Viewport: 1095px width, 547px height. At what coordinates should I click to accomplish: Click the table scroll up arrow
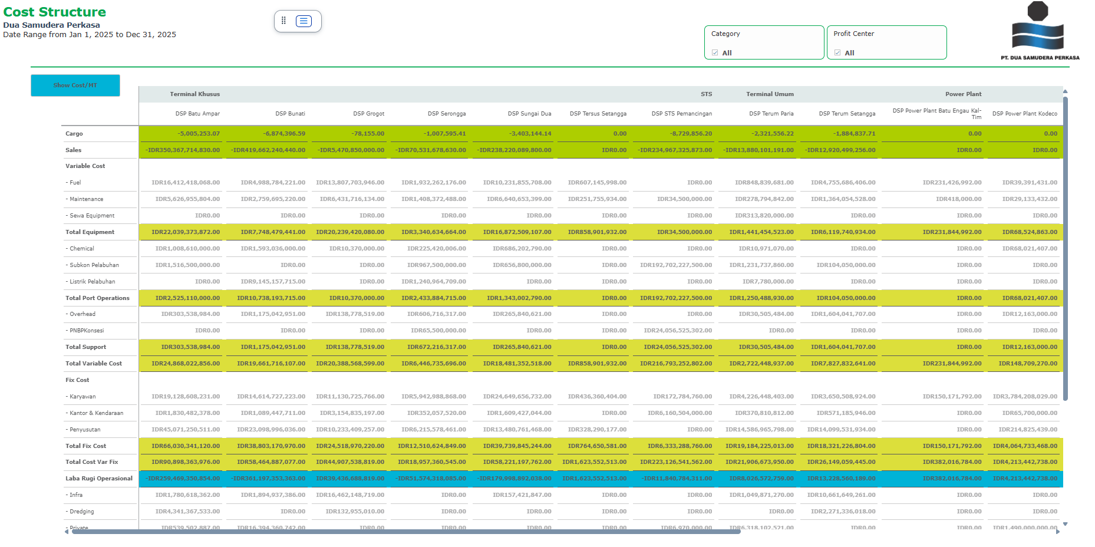point(1065,91)
